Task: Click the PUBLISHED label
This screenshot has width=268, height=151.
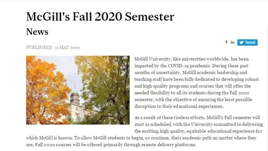Action: pyautogui.click(x=40, y=47)
